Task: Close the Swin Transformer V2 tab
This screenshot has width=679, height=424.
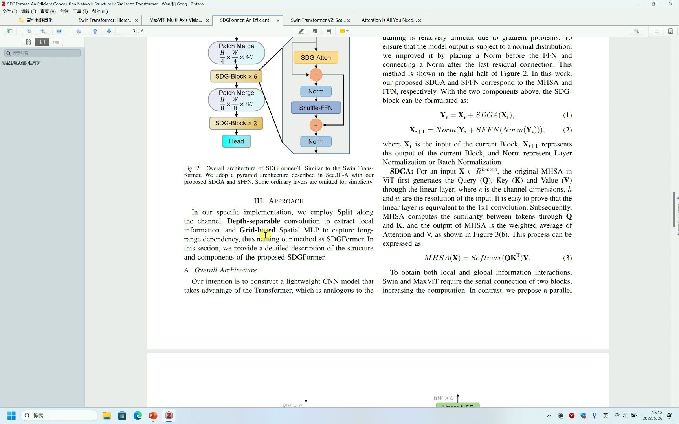Action: pos(349,20)
